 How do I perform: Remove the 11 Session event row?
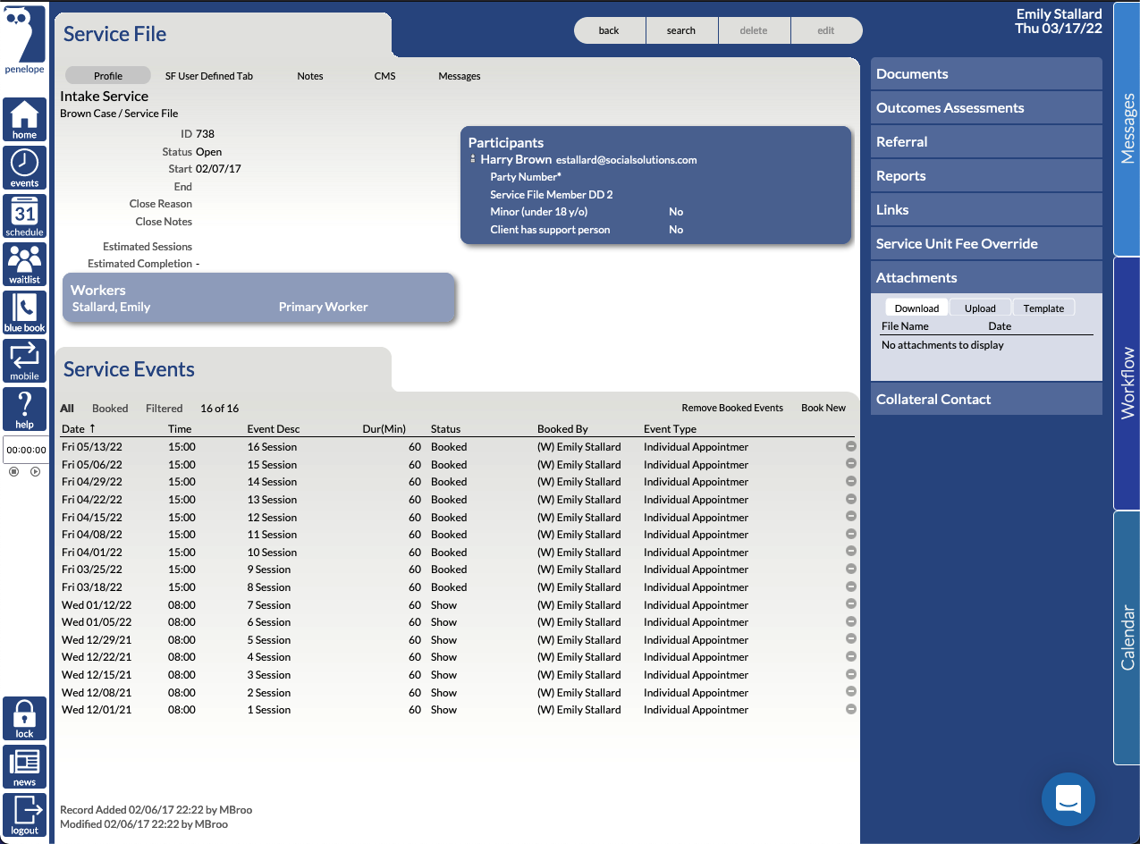click(x=851, y=534)
